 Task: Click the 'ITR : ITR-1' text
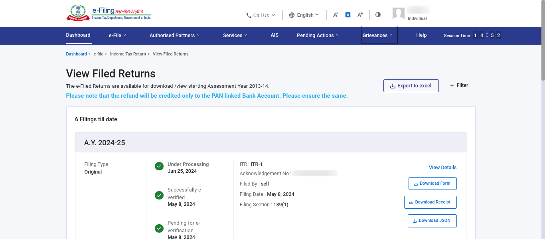pyautogui.click(x=251, y=164)
